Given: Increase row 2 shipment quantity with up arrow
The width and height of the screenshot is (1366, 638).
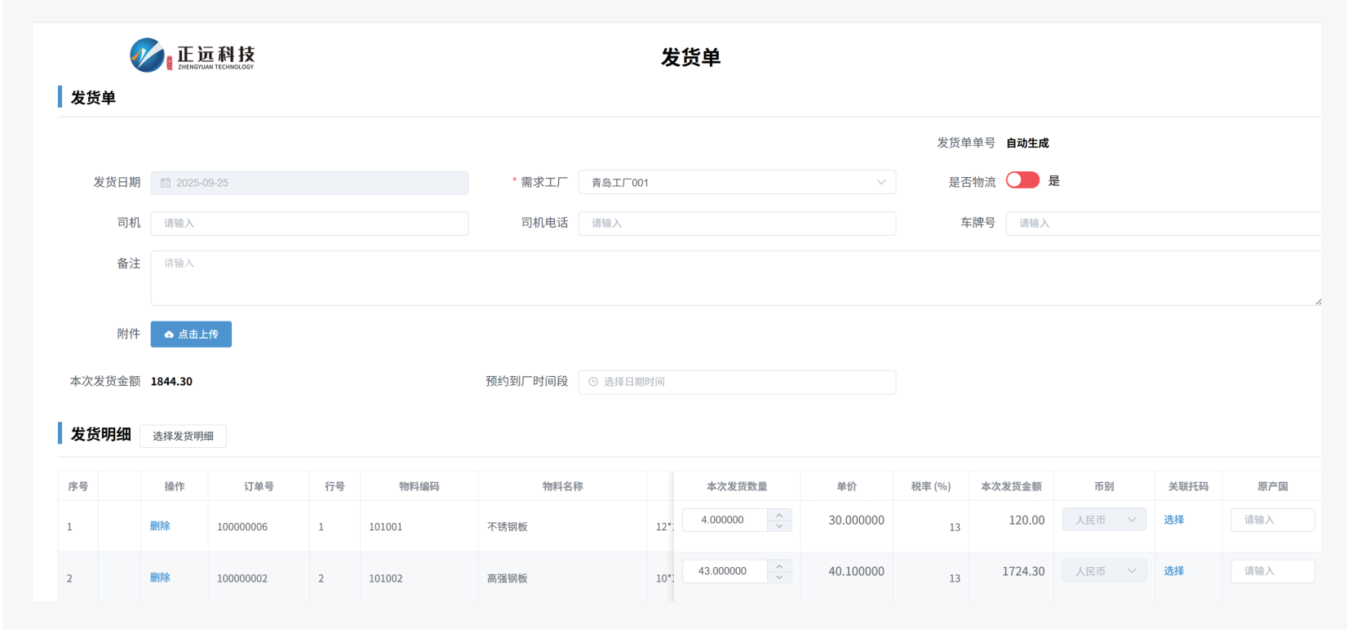Looking at the screenshot, I should click(779, 566).
